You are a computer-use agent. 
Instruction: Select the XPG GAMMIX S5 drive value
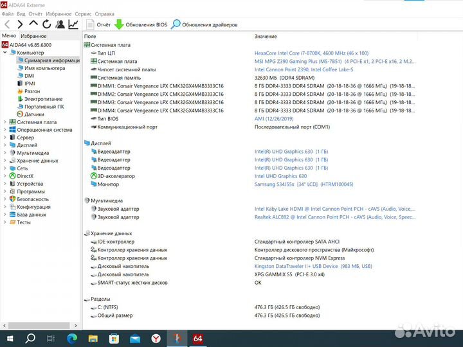point(289,274)
